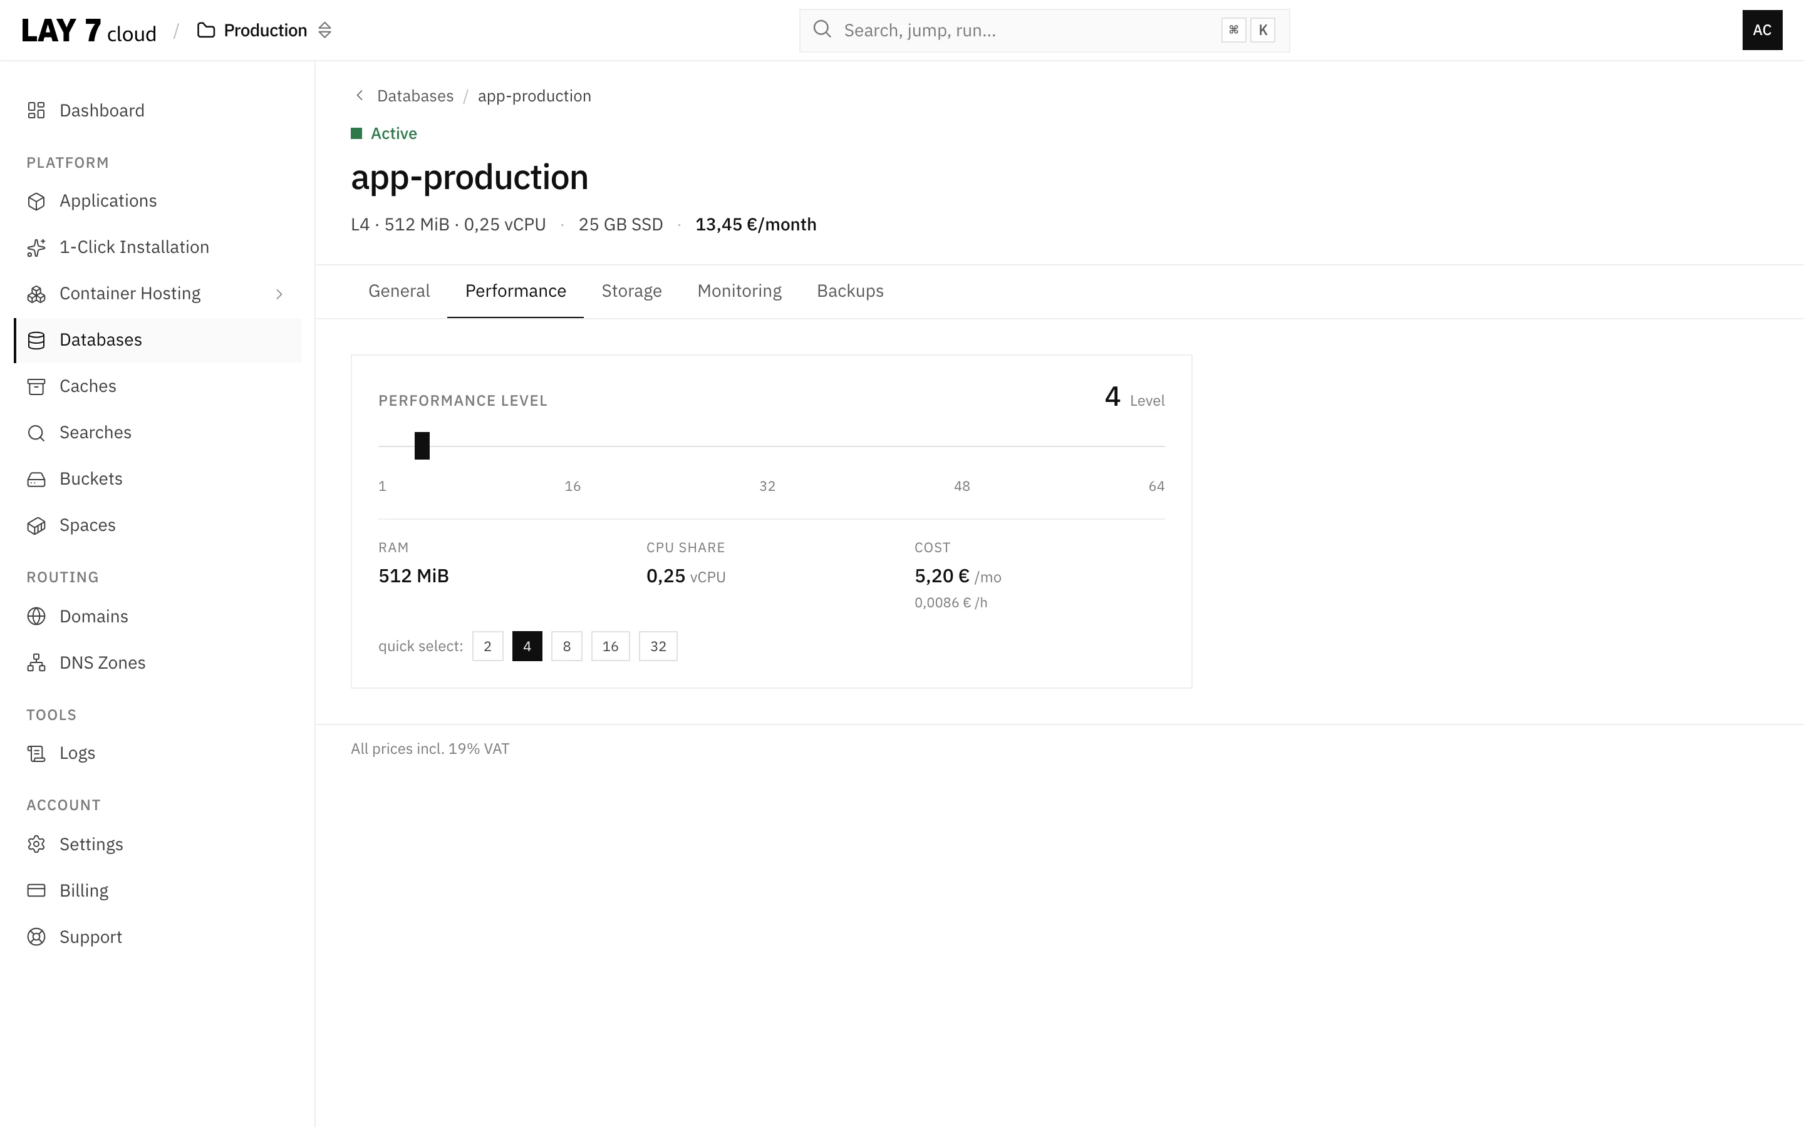Quick select performance level 16
1804x1127 pixels.
pyautogui.click(x=611, y=646)
